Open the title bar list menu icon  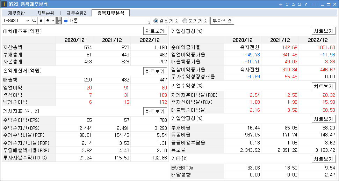[312, 4]
